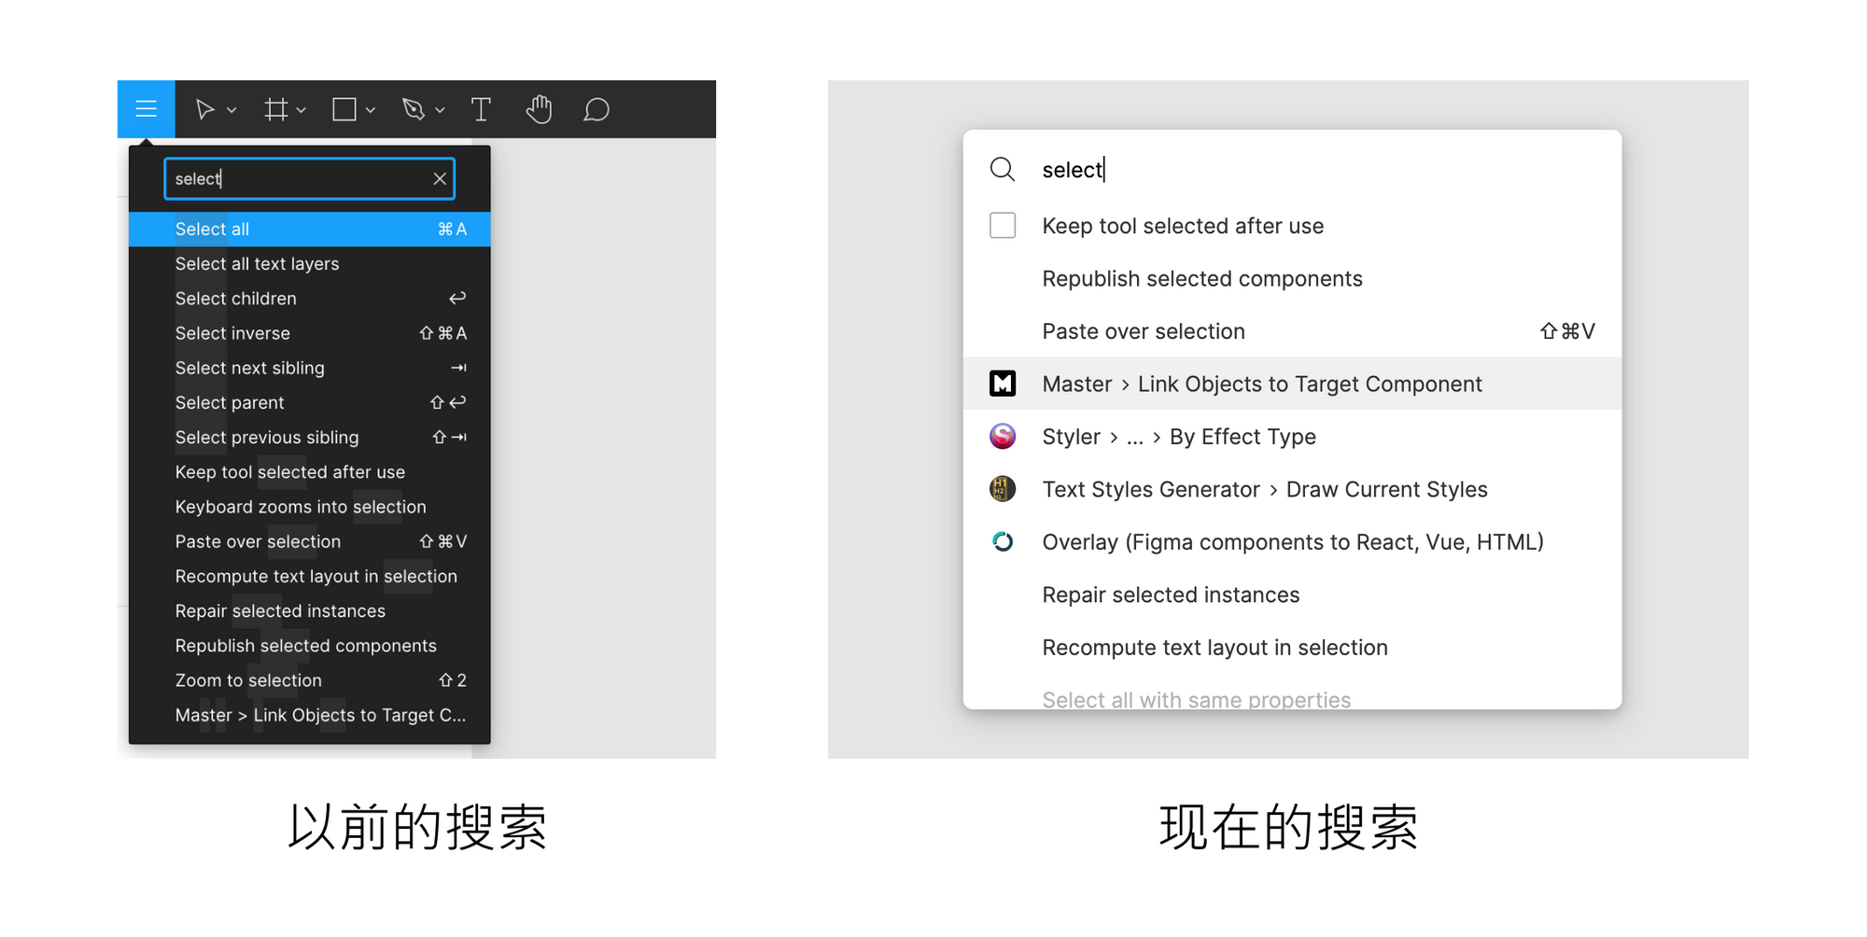This screenshot has width=1867, height=937.
Task: Select the Frame tool
Action: [275, 110]
